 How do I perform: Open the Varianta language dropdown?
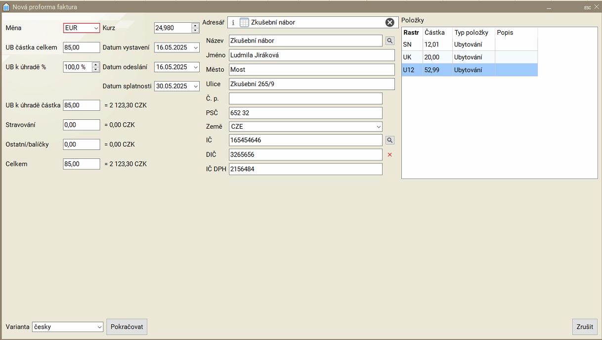pos(99,327)
